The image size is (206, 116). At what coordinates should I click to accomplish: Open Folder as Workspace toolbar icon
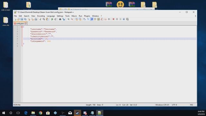105,19
